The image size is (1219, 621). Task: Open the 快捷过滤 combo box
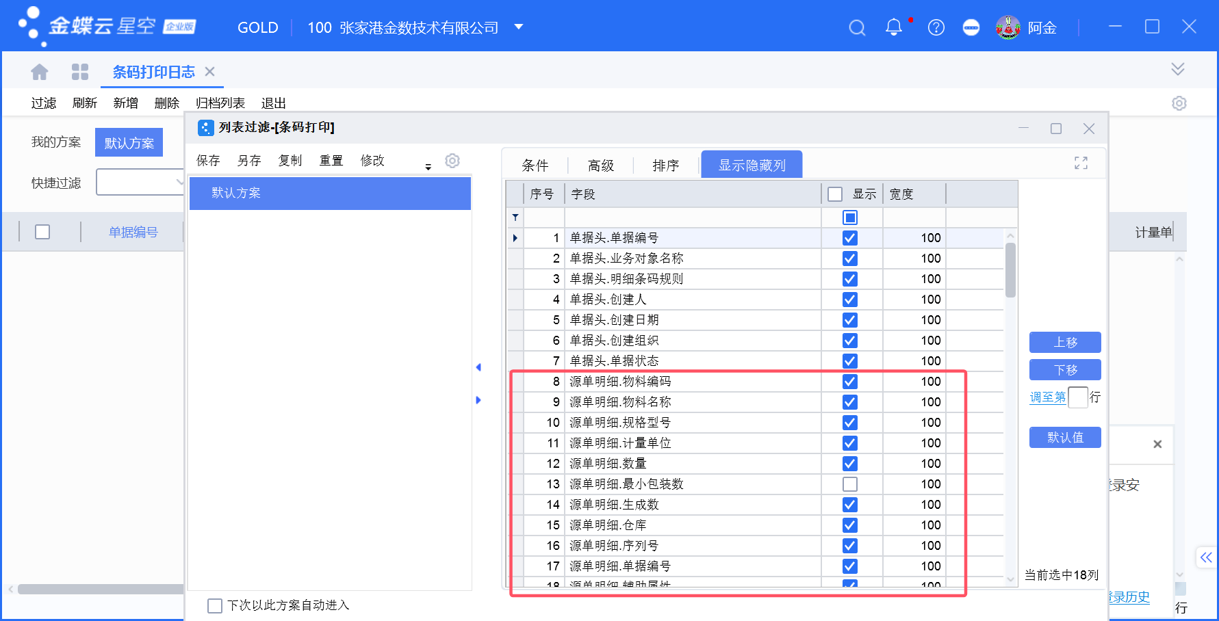tap(140, 182)
